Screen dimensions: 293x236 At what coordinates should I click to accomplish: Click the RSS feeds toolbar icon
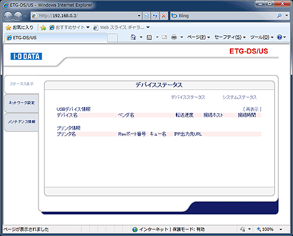pyautogui.click(x=149, y=37)
